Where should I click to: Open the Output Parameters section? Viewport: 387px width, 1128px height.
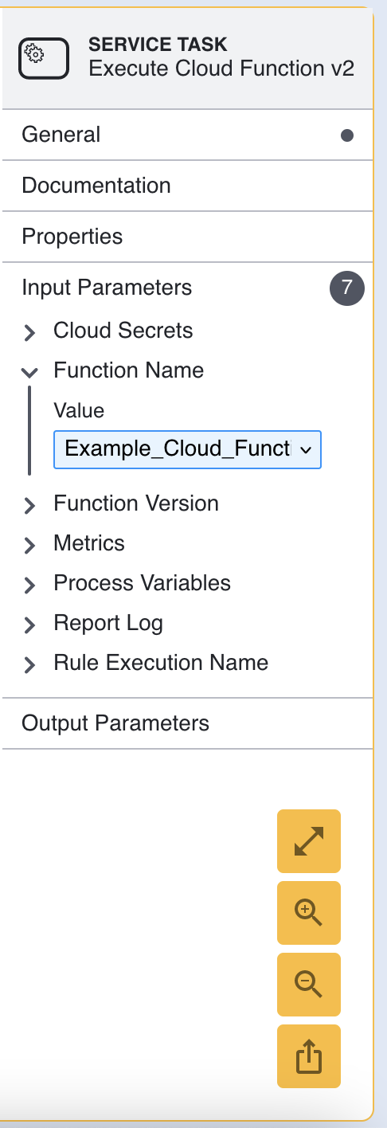click(188, 723)
